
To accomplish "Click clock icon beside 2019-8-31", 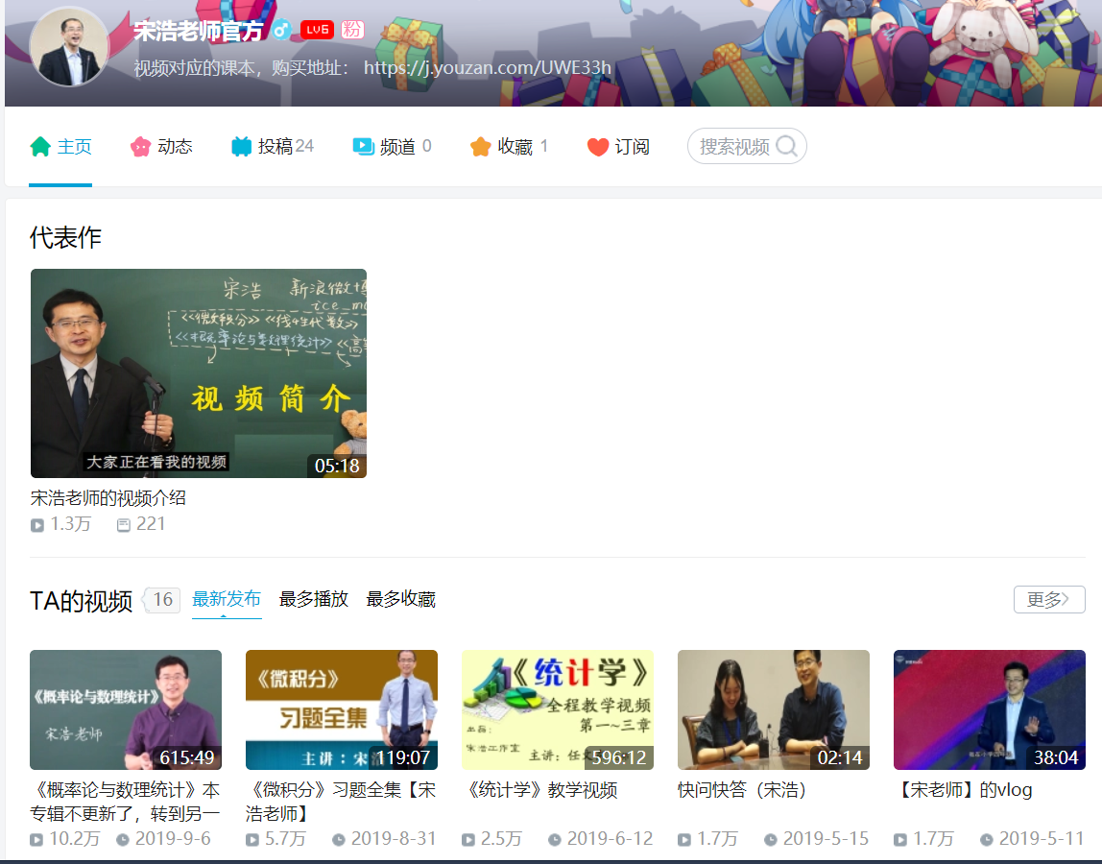I will [339, 839].
